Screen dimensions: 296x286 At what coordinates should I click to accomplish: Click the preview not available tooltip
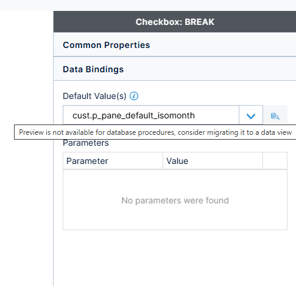[x=155, y=132]
